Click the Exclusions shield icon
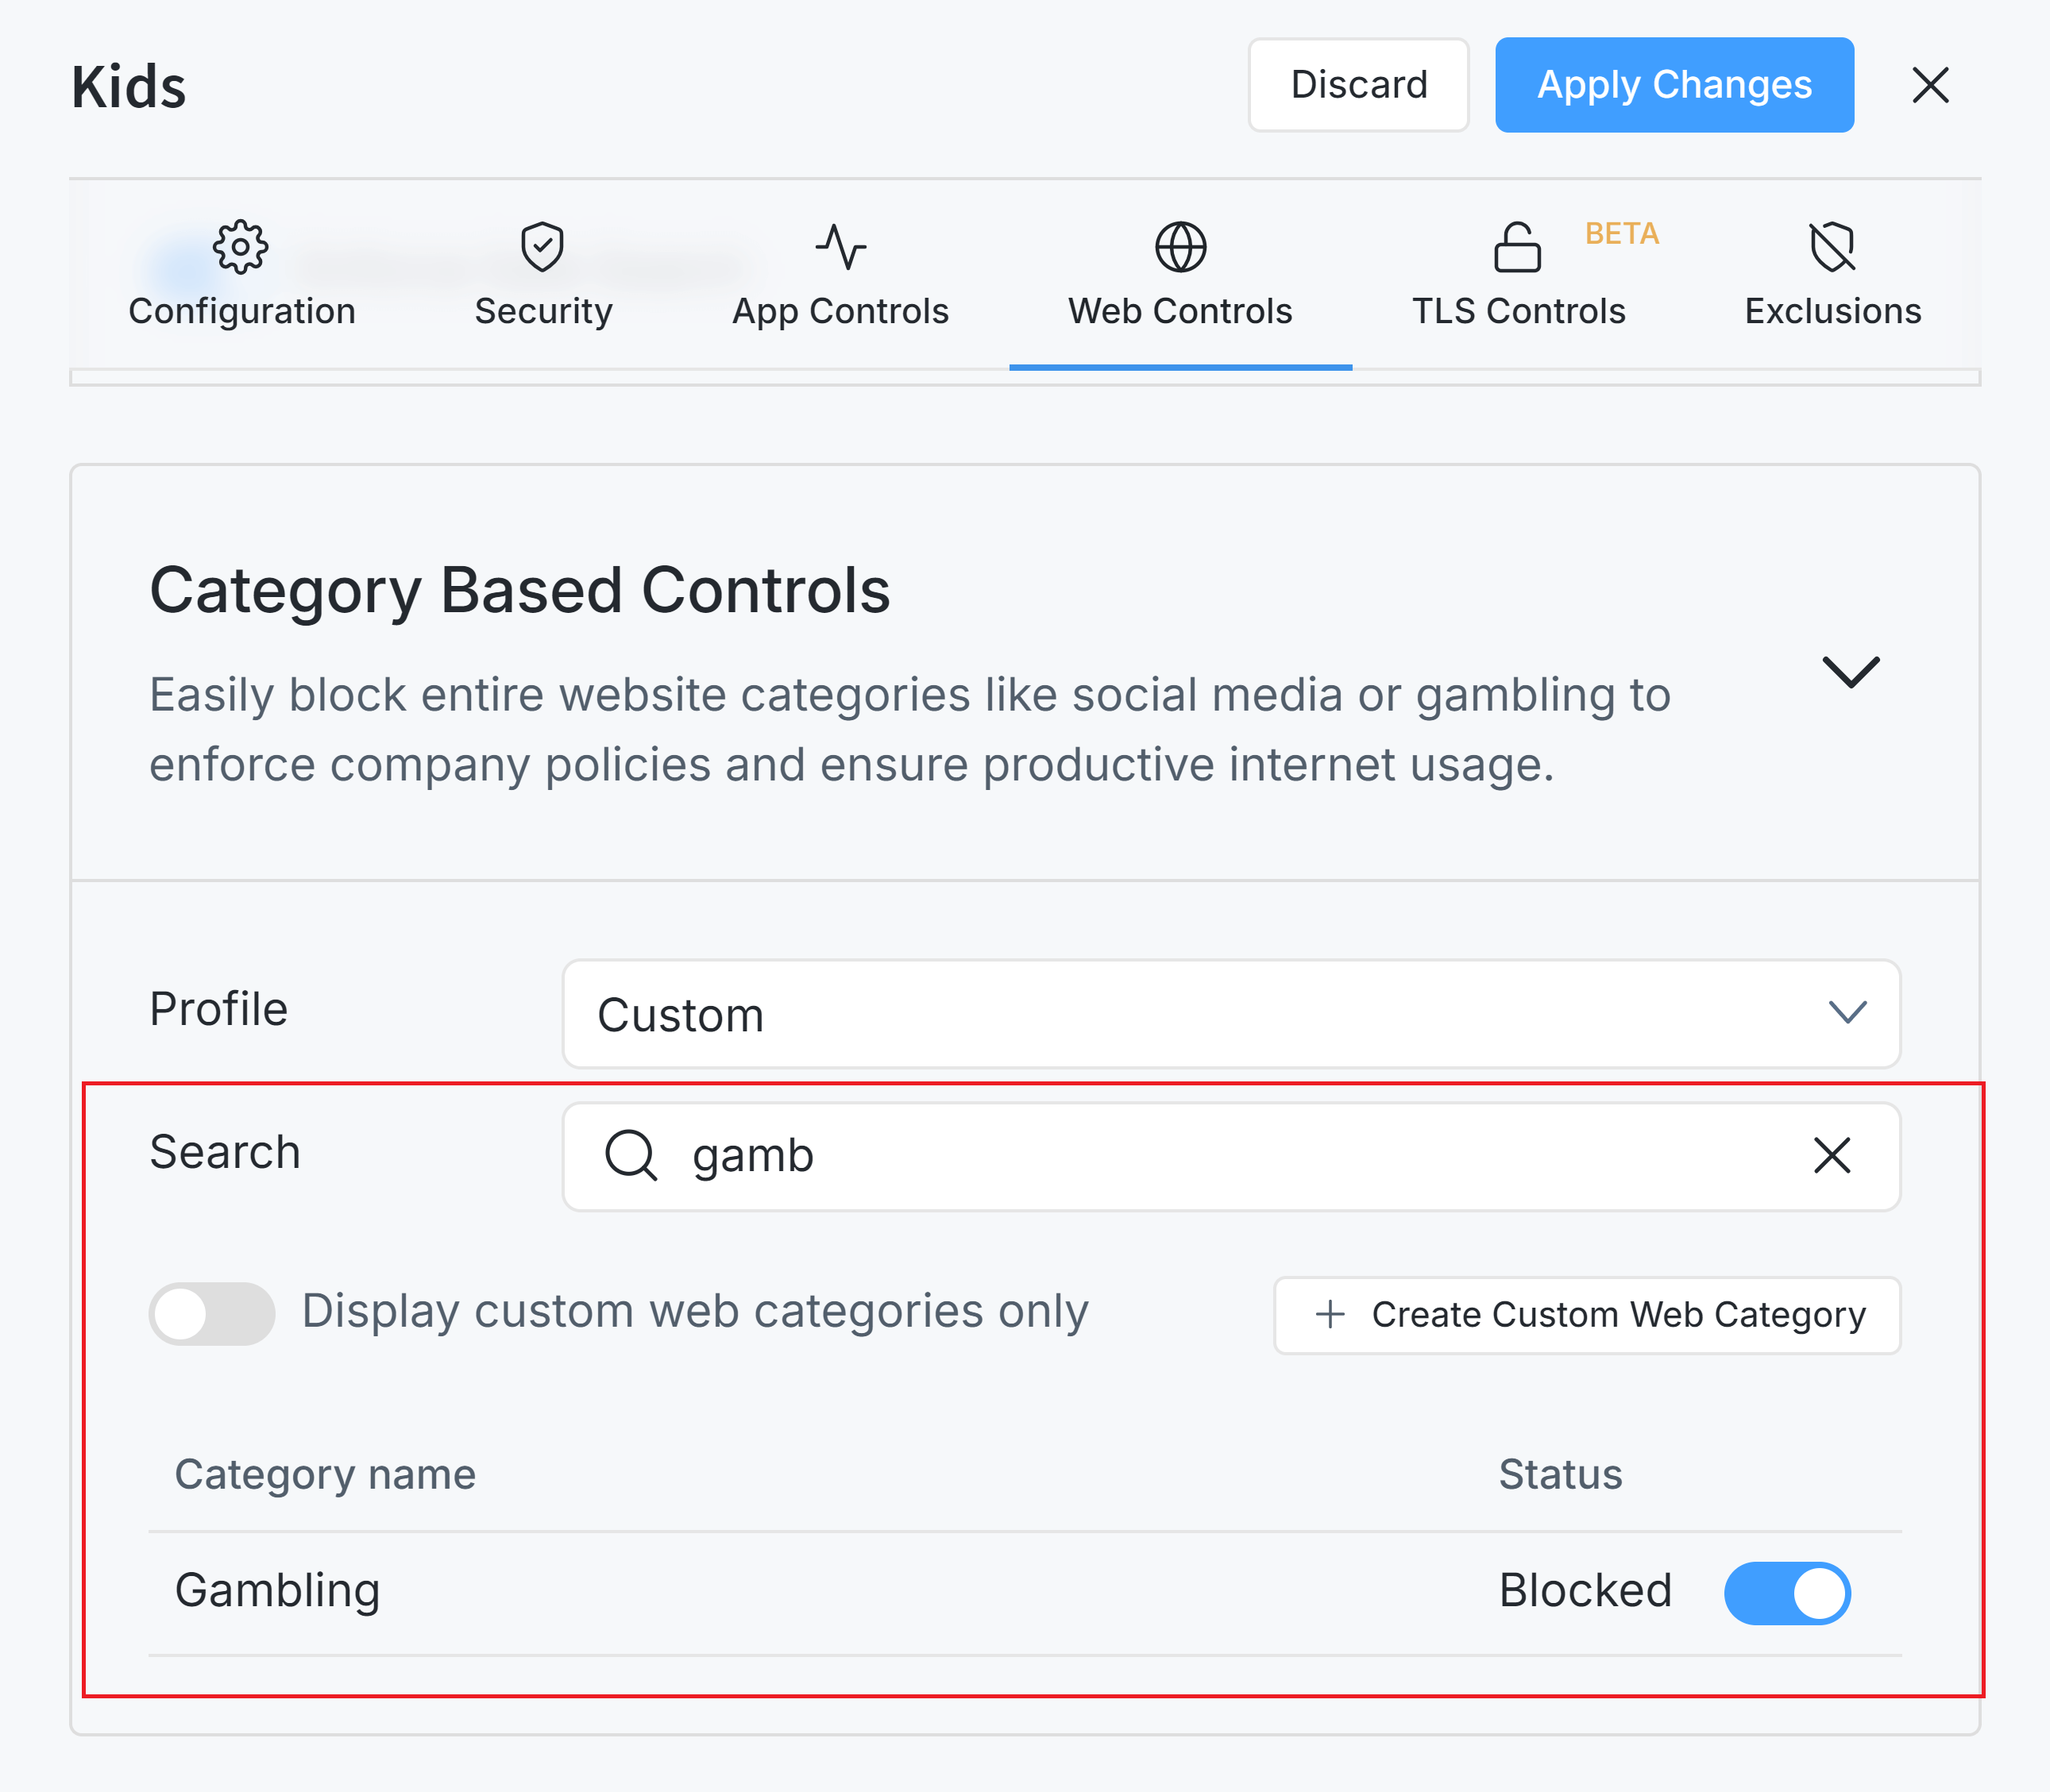Image resolution: width=2050 pixels, height=1792 pixels. (1832, 248)
